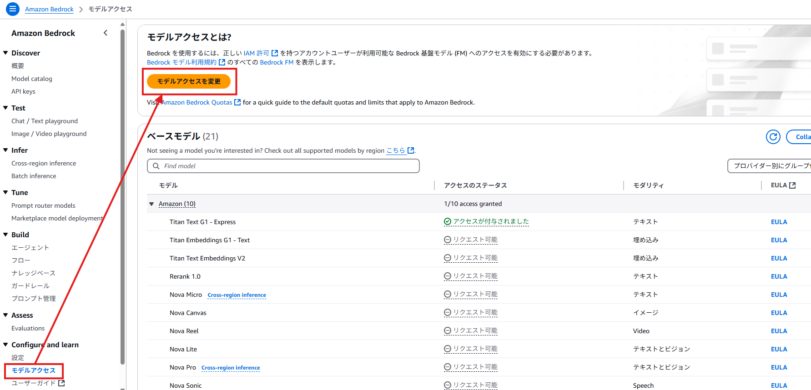Screen dimensions: 811x390
Task: Open Cross-region inference in the sidebar
Action: point(44,163)
